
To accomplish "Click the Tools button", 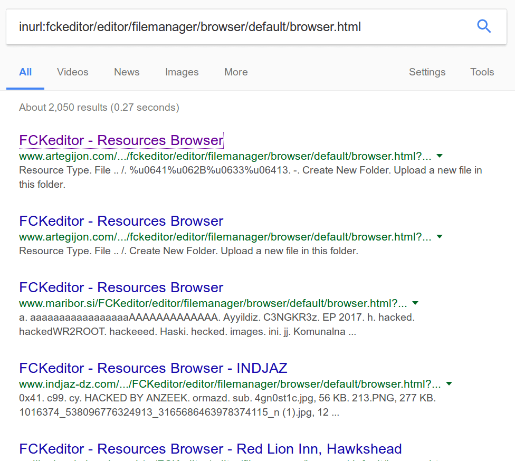I will (x=482, y=72).
